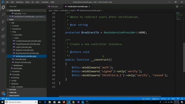The width and height of the screenshot is (185, 104).
Task: Open File Explorer from taskbar
Action: coord(50,102)
